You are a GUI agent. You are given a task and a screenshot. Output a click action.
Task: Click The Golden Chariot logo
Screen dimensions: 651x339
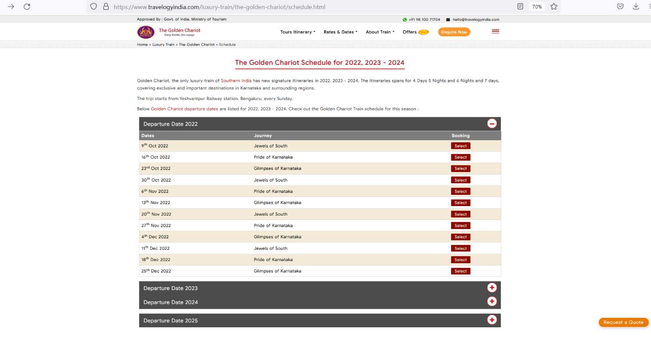146,32
